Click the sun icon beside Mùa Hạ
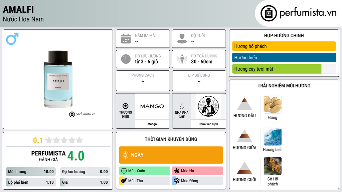 [177, 171]
